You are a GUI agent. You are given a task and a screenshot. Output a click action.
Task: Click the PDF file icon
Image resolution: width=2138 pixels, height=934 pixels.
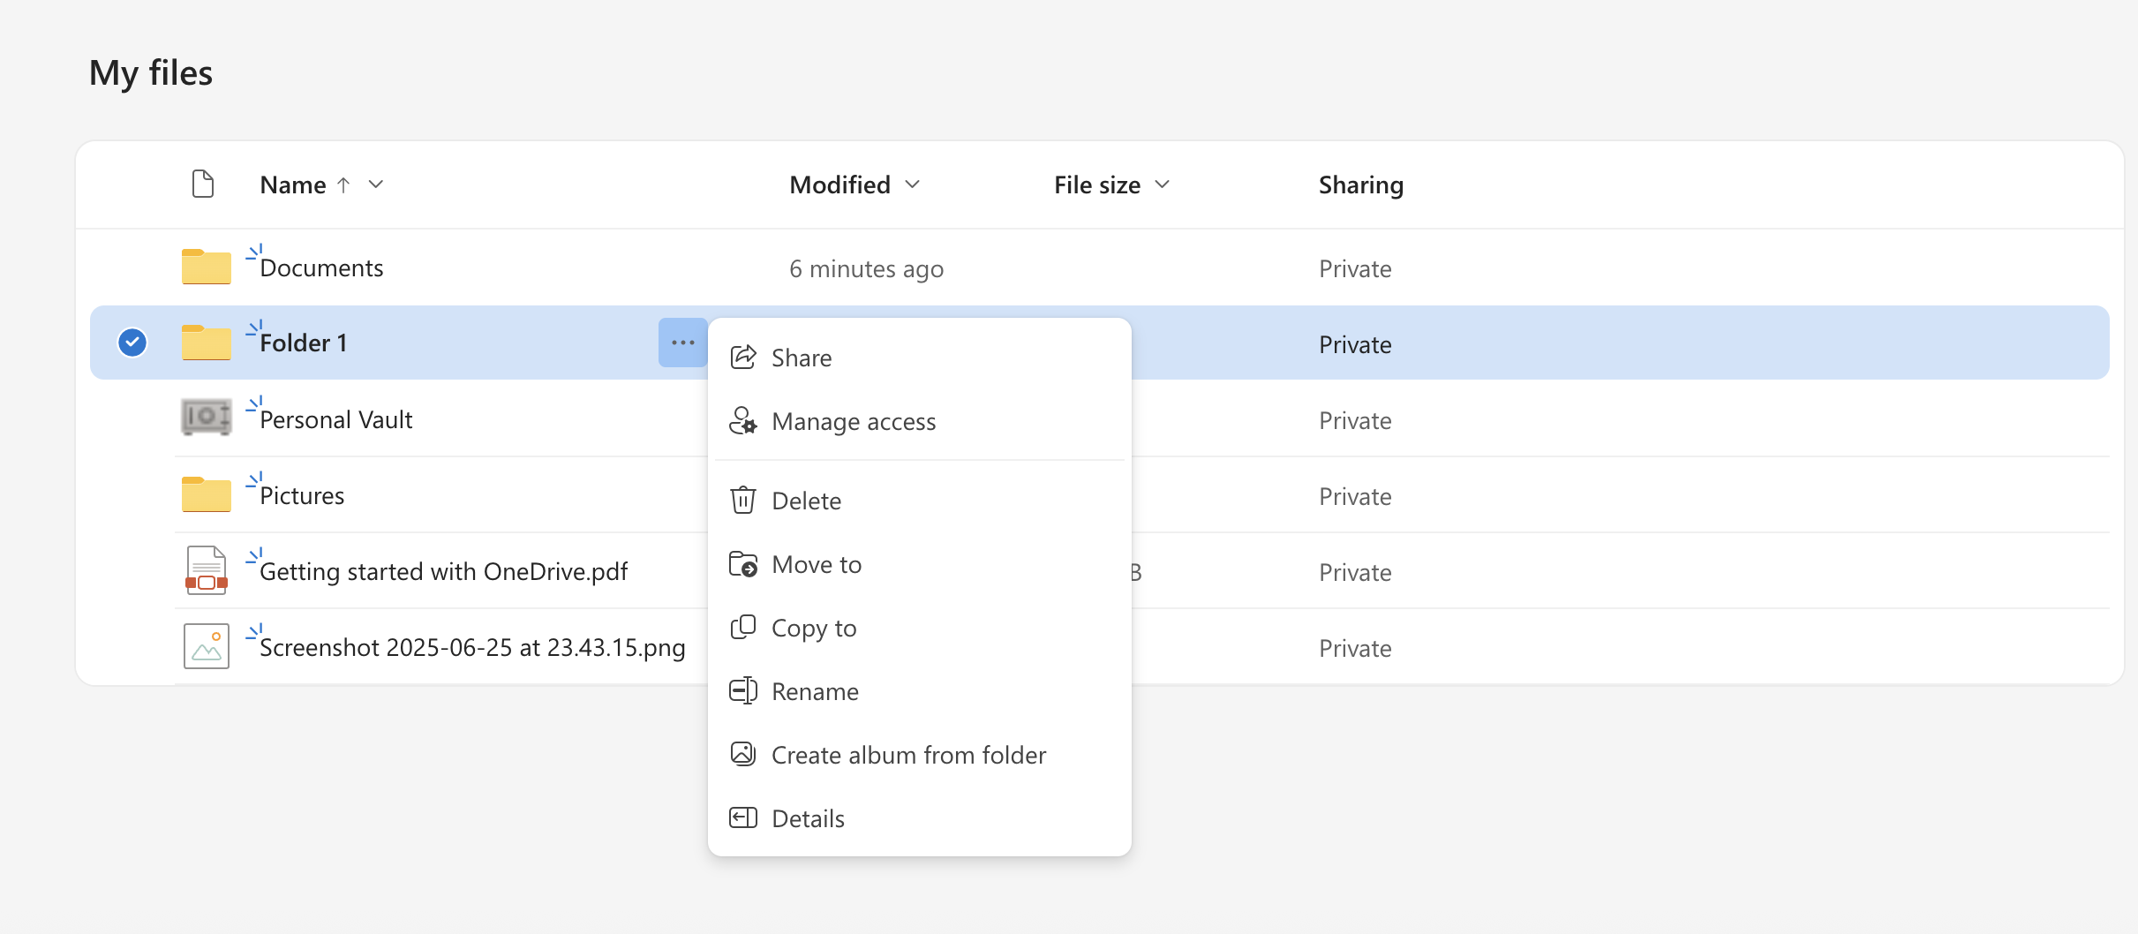point(207,571)
